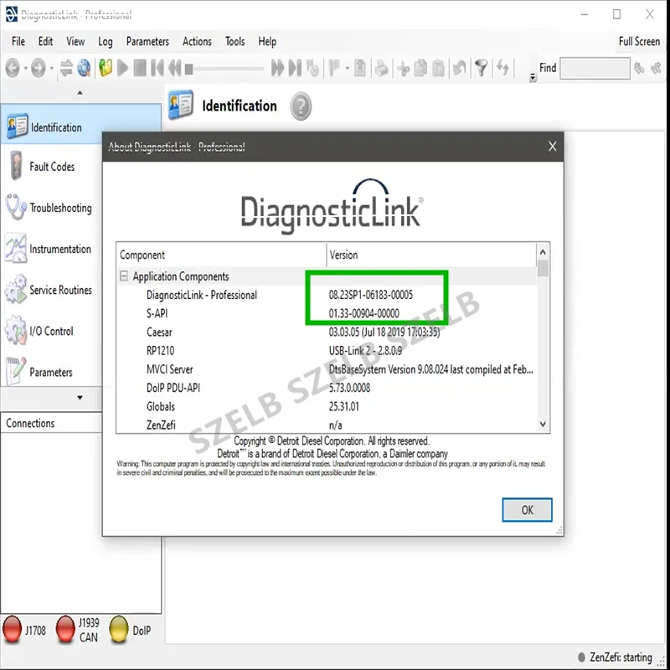The height and width of the screenshot is (670, 670).
Task: Open Service Routines from sidebar
Action: click(51, 290)
